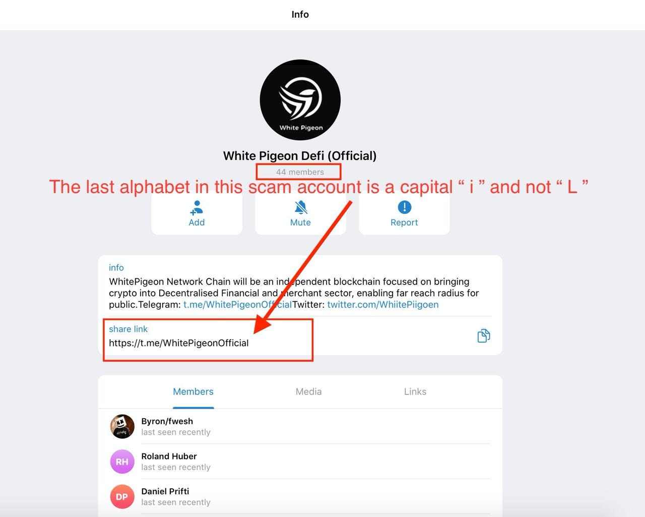Click the Info header title
The image size is (645, 517).
pyautogui.click(x=300, y=15)
